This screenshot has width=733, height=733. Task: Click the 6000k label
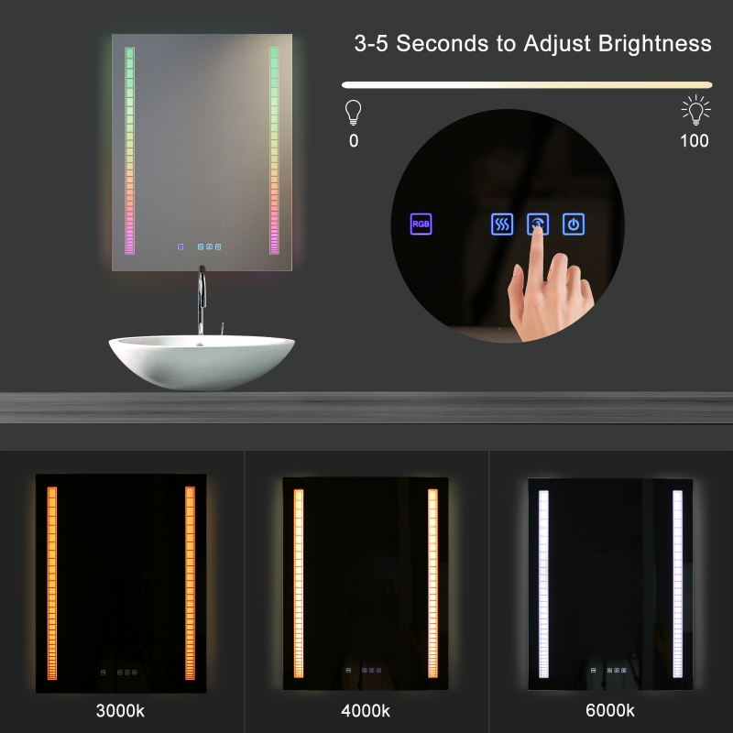(610, 710)
